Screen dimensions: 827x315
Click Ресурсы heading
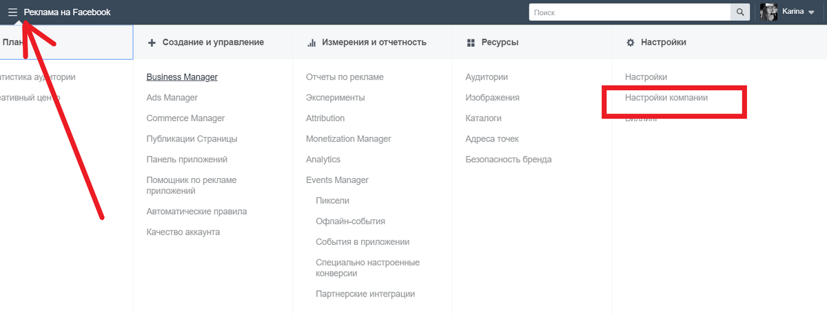[x=500, y=43]
